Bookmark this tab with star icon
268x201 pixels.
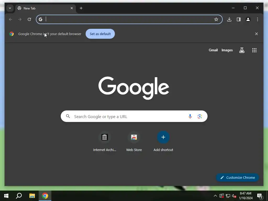click(216, 19)
